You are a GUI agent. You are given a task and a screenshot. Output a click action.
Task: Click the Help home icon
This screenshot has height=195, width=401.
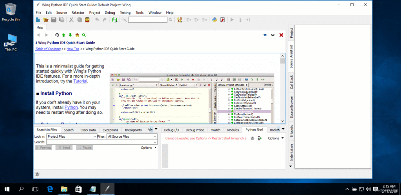coord(77,35)
